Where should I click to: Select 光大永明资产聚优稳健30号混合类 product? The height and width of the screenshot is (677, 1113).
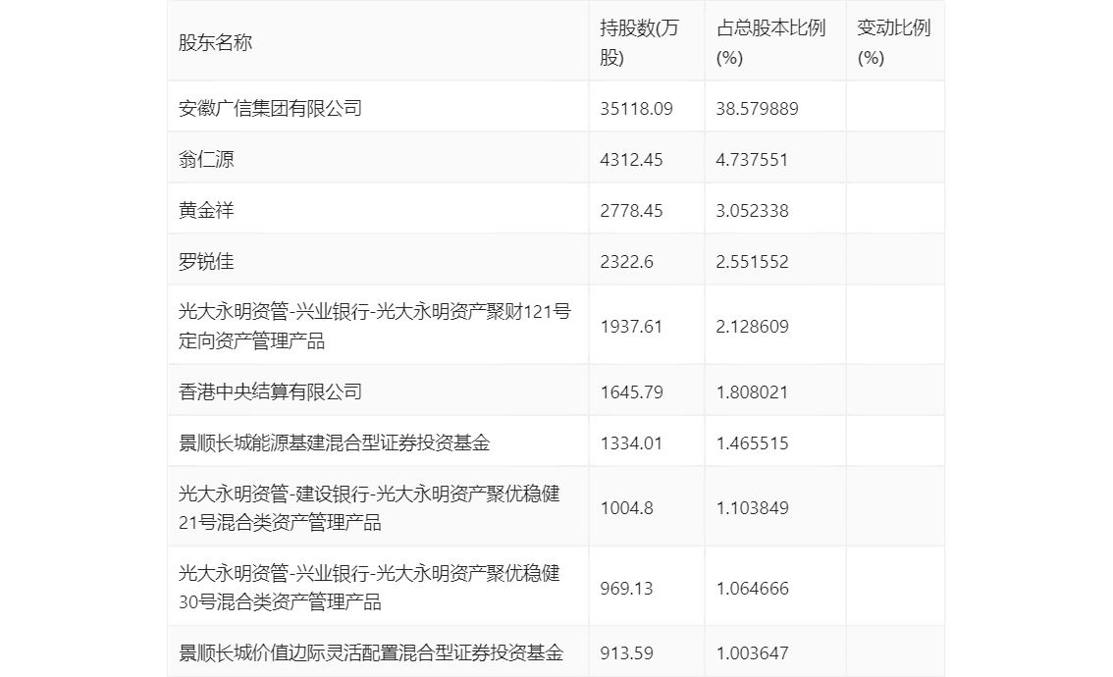pyautogui.click(x=369, y=588)
